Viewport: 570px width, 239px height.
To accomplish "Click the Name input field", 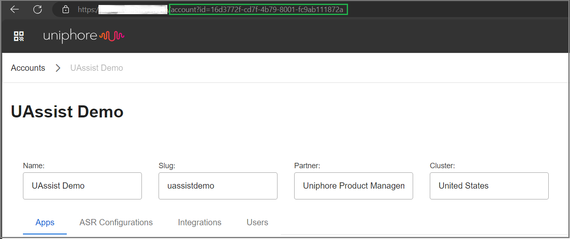I will point(82,186).
